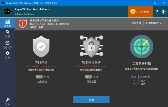Click the real-time protection shield icon
The height and width of the screenshot is (107, 168).
pos(41,47)
